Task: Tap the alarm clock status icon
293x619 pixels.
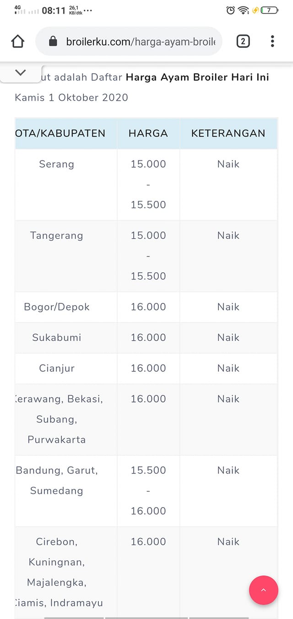Action: click(x=231, y=10)
